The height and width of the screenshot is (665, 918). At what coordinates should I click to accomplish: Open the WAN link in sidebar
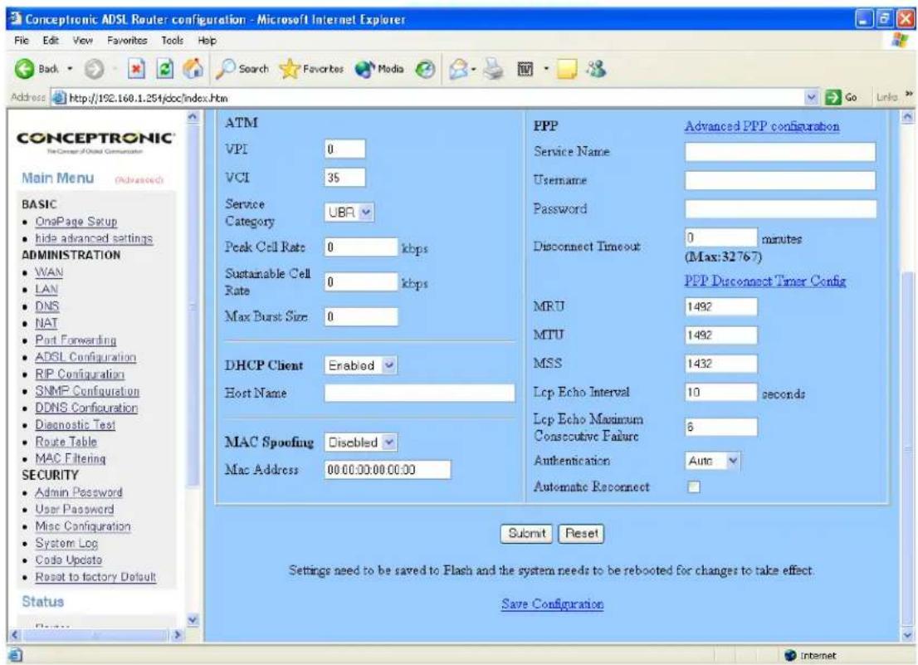49,272
